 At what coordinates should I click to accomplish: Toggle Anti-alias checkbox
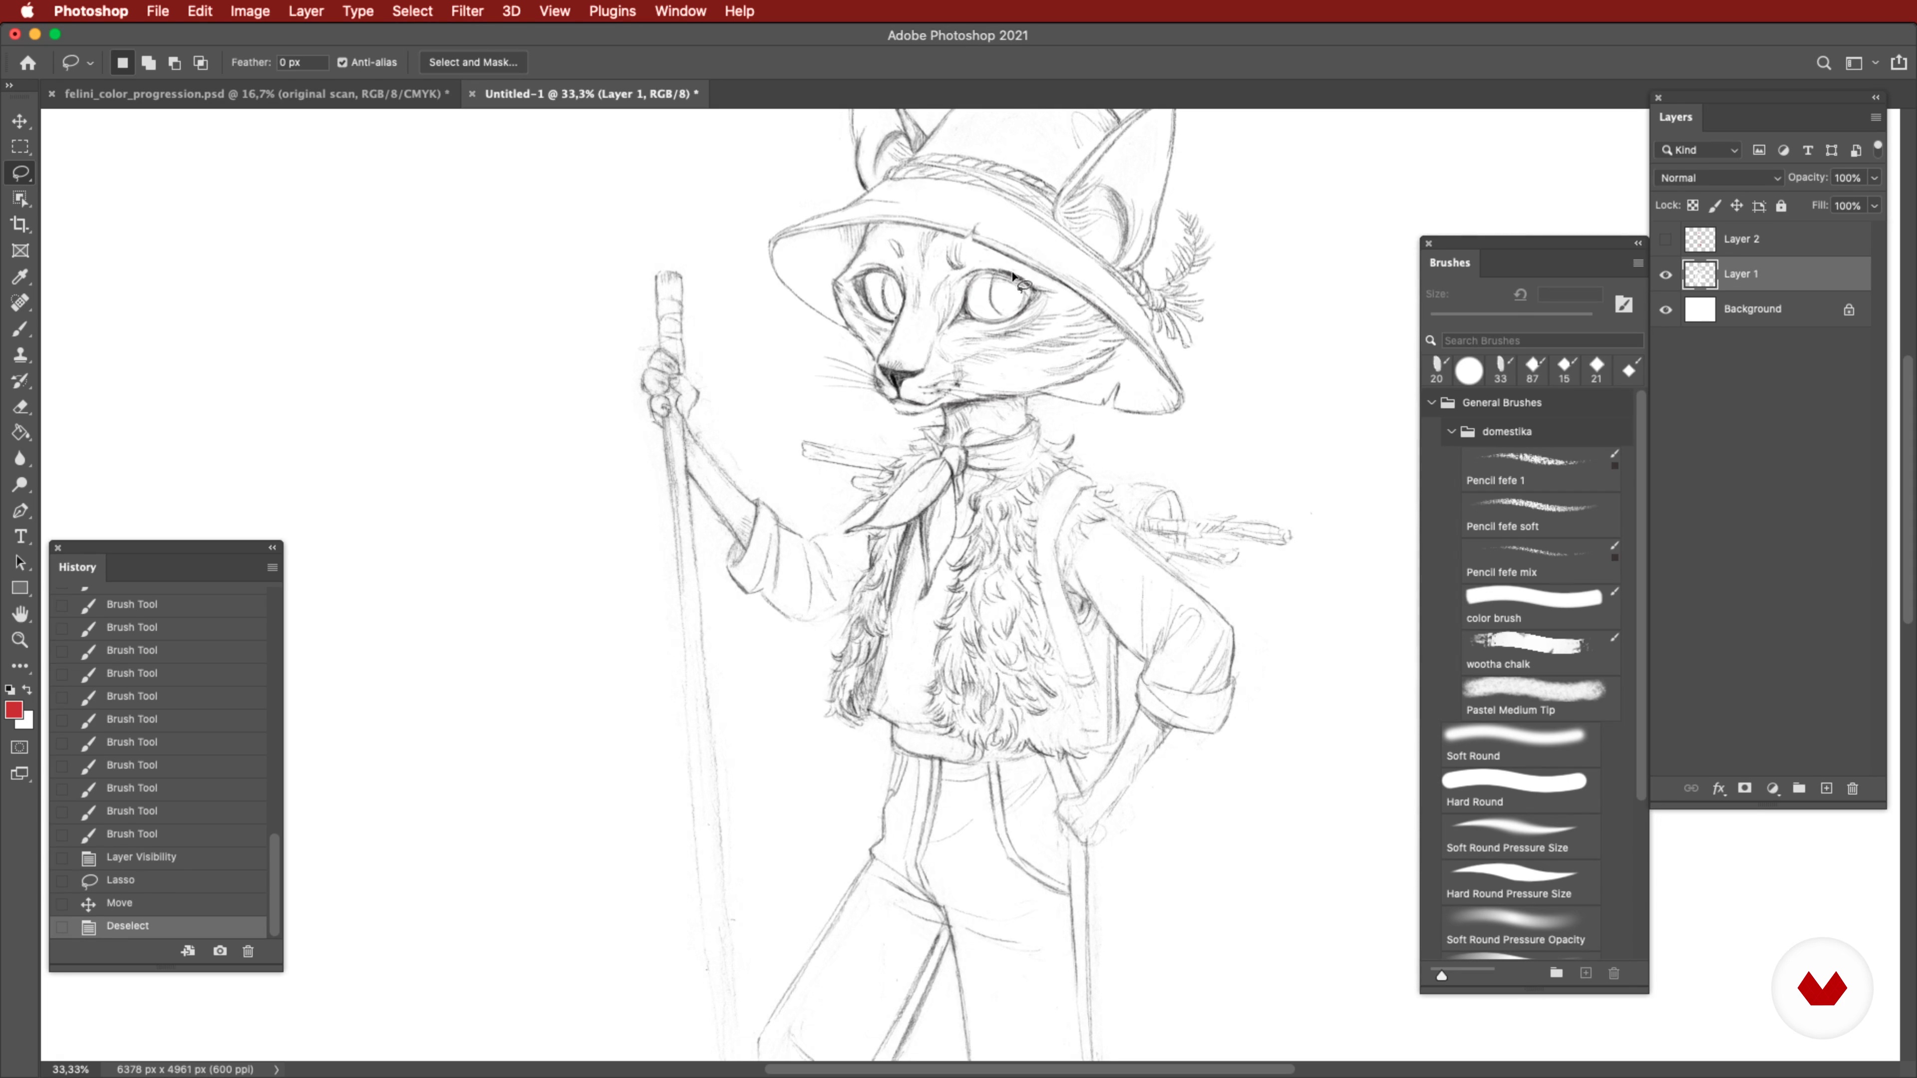tap(342, 62)
